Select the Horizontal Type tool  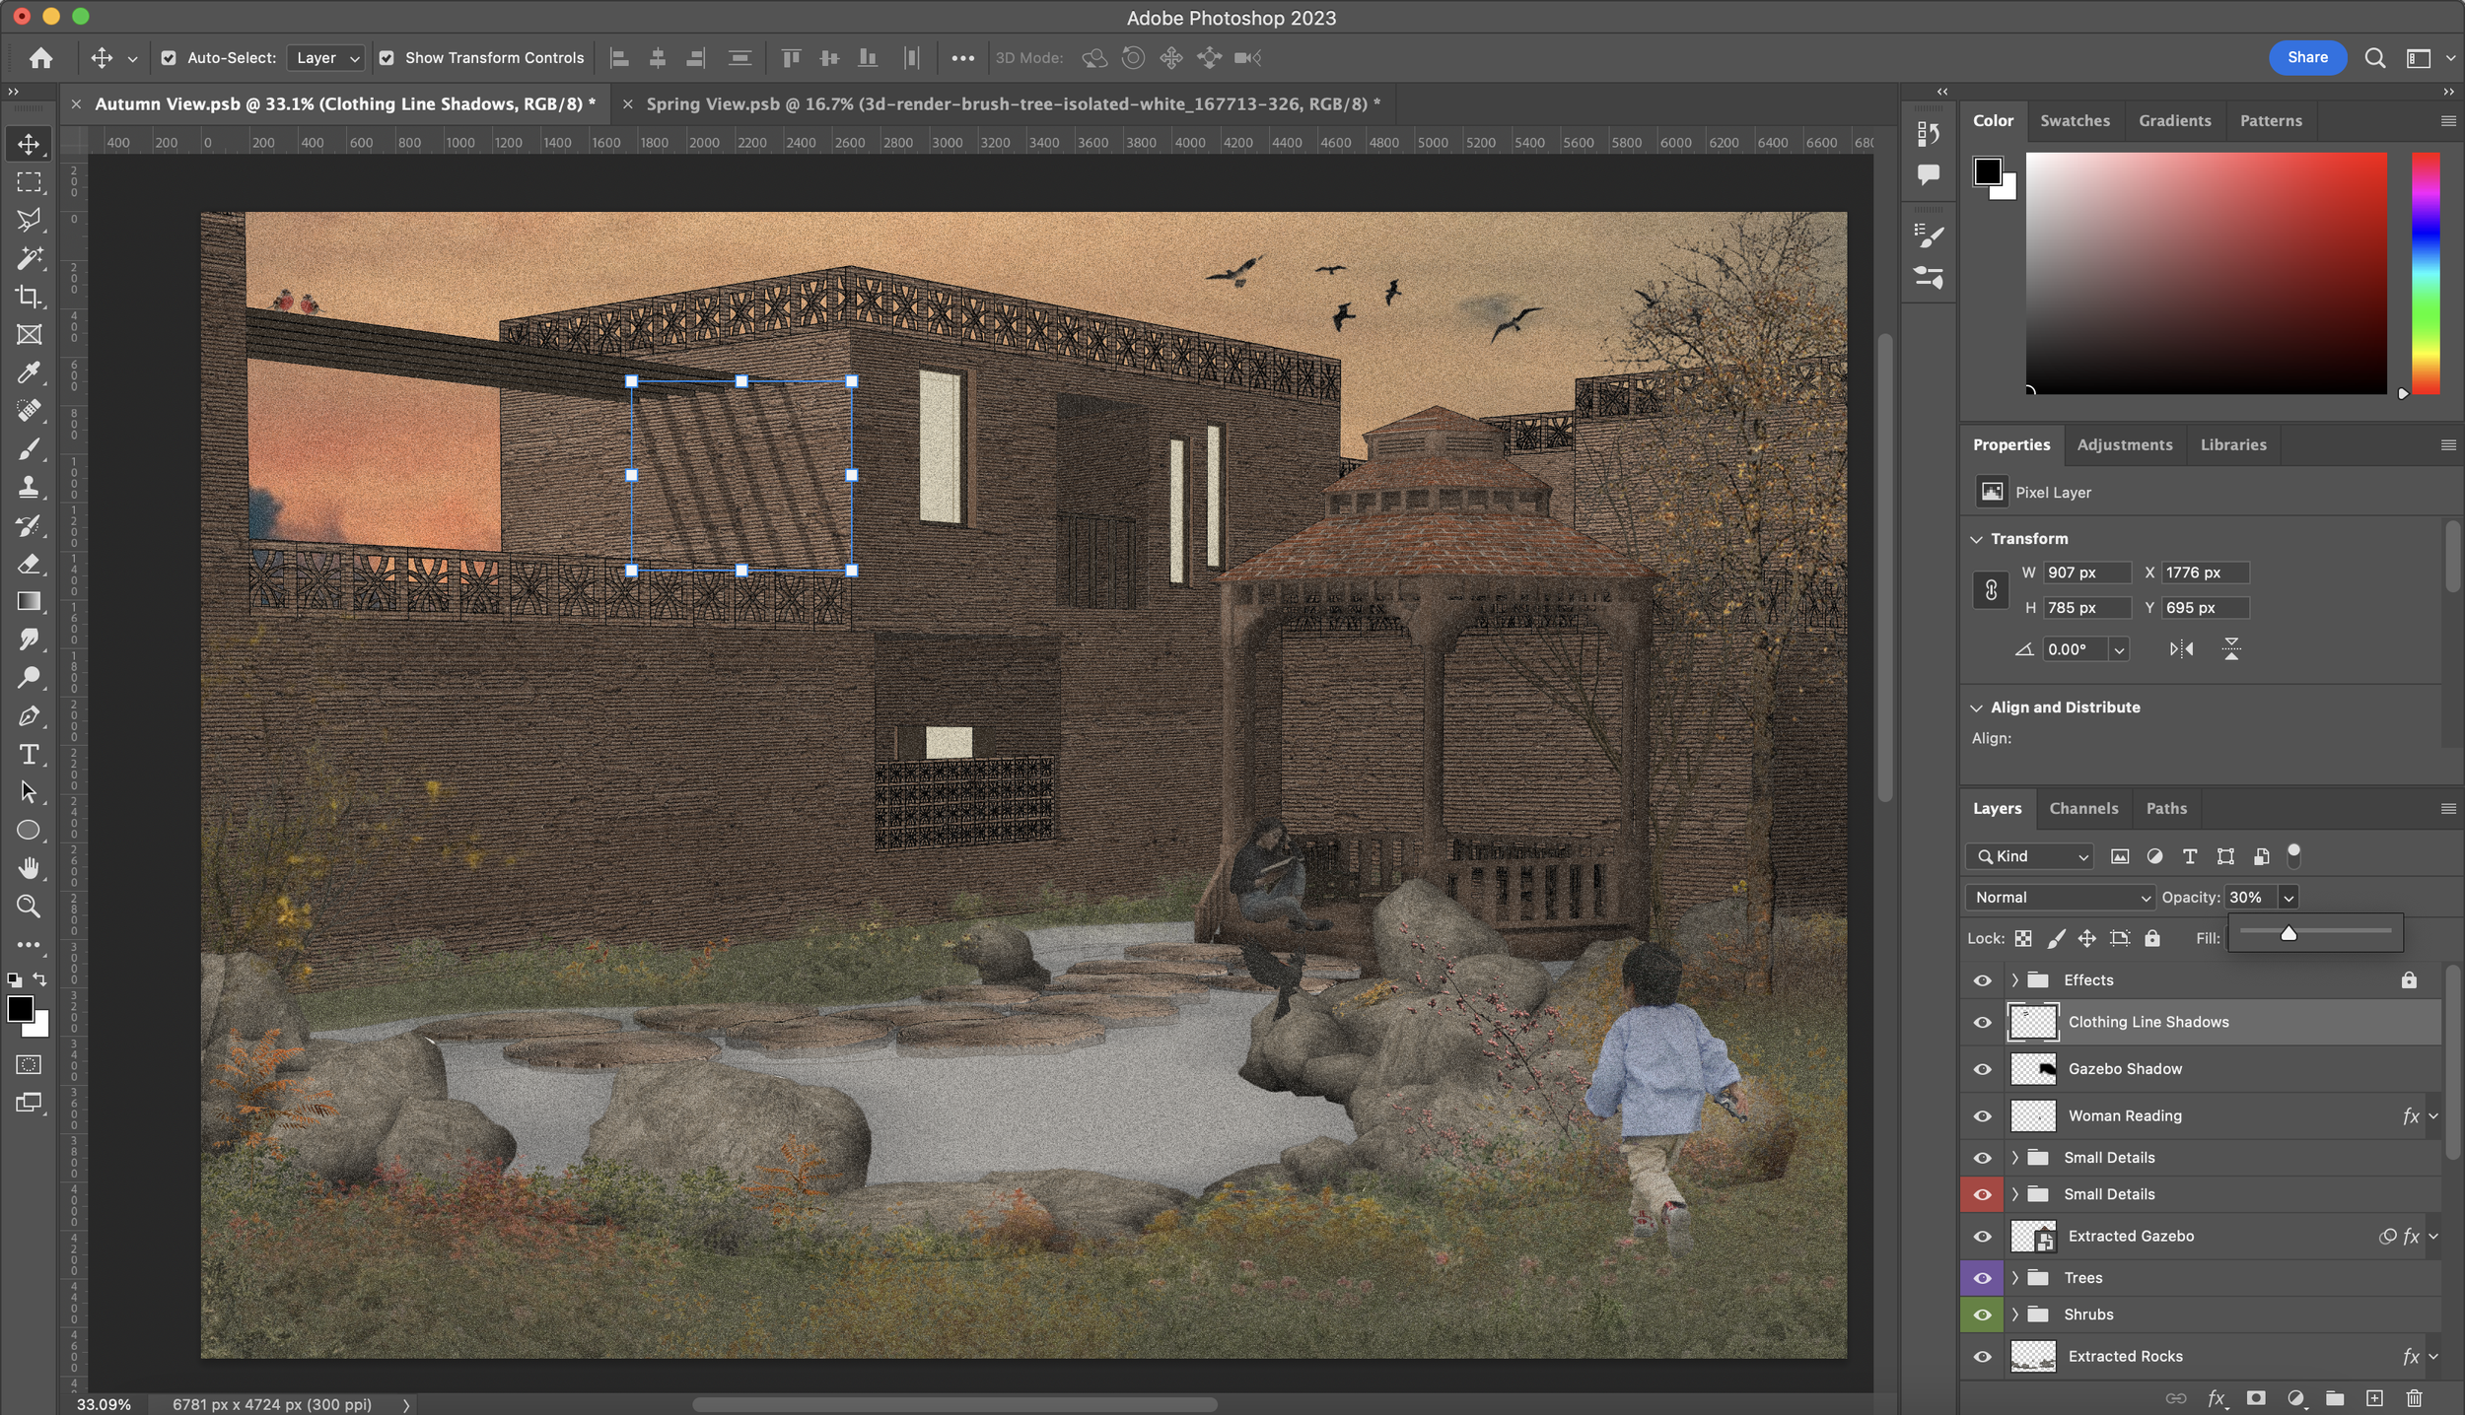(29, 755)
